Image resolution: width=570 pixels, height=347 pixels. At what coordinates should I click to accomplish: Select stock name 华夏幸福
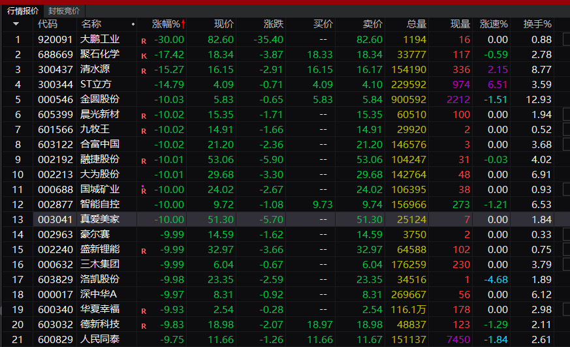click(x=100, y=309)
